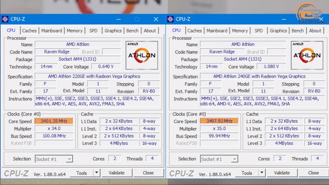Open the Memory tab in right window
329x185 pixels.
click(x=240, y=31)
